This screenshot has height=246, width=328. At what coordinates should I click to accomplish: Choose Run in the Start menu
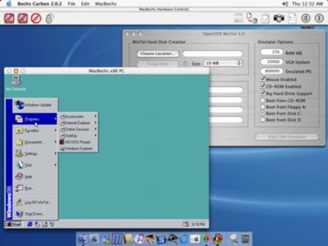[x=35, y=188]
